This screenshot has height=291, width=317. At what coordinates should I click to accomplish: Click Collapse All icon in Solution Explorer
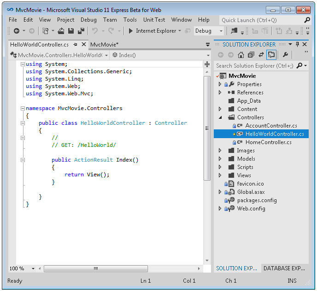click(251, 55)
